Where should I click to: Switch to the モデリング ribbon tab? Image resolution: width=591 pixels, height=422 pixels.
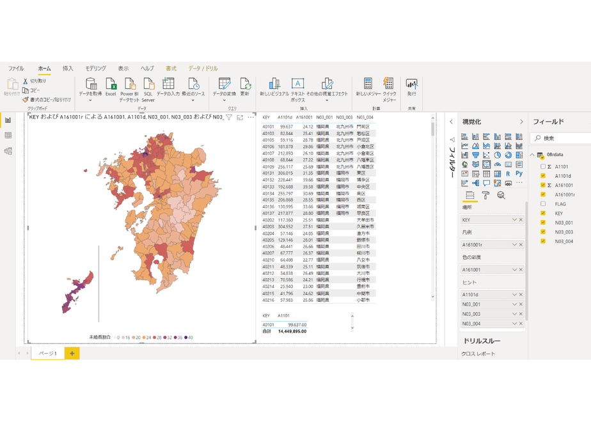pyautogui.click(x=95, y=68)
